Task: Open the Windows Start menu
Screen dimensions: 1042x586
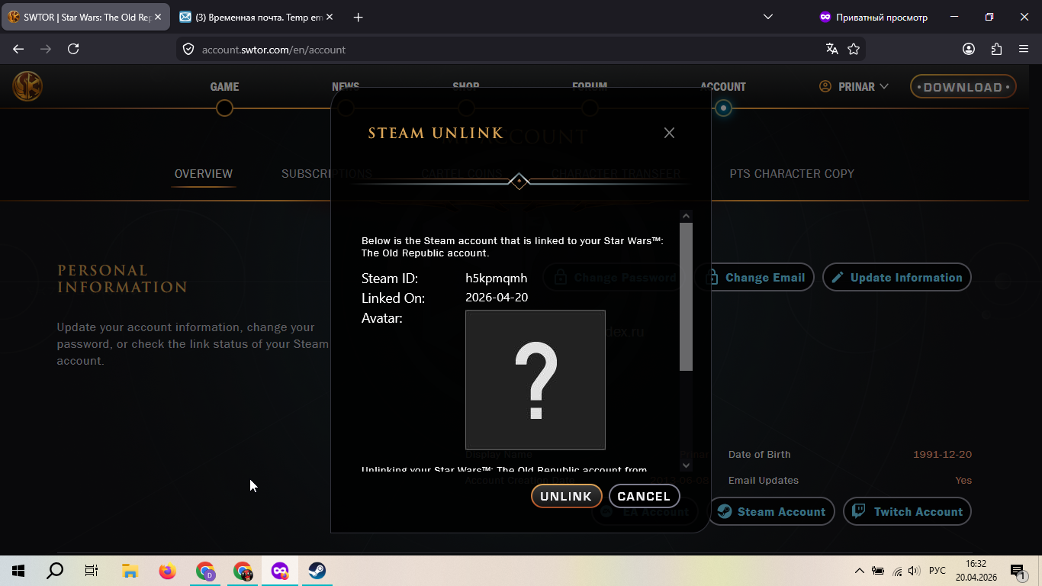Action: click(x=18, y=571)
